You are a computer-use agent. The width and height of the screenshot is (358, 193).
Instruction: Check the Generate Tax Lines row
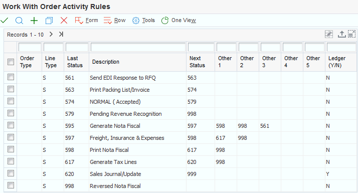click(x=11, y=161)
